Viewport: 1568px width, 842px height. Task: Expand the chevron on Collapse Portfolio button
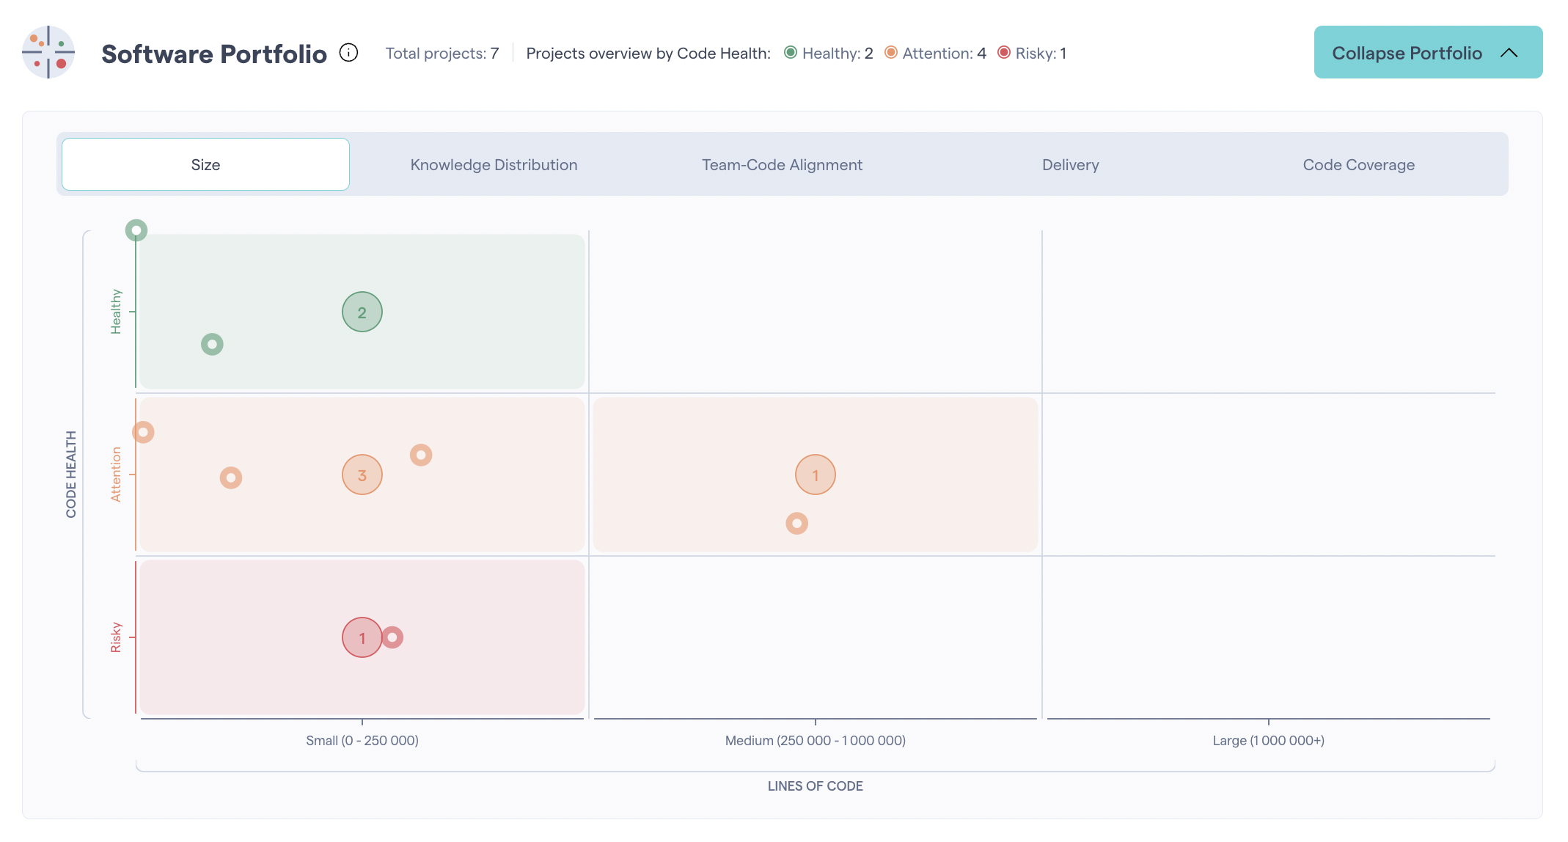click(x=1509, y=52)
